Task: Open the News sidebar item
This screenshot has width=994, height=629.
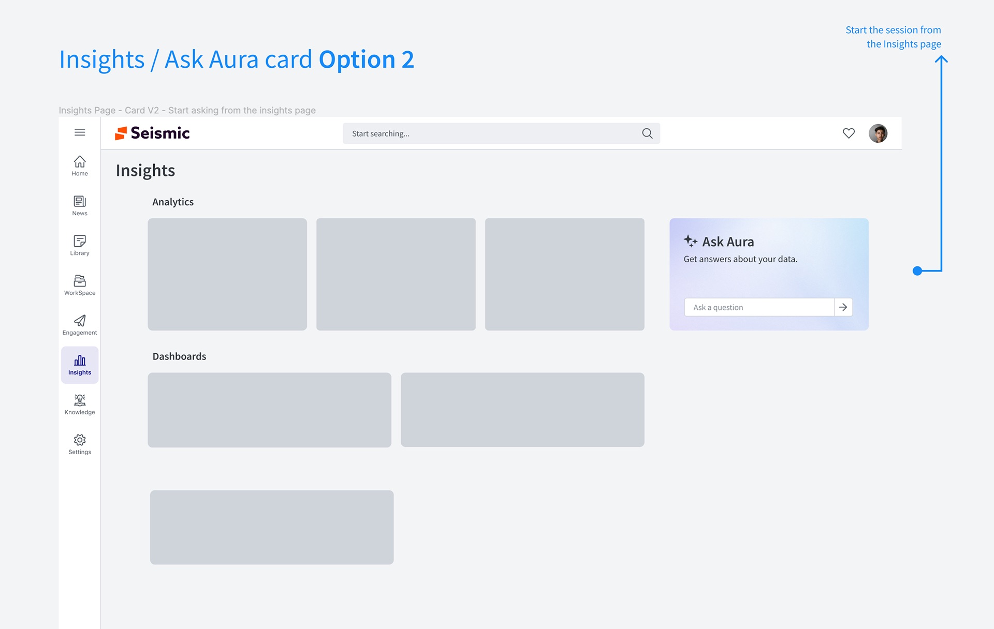Action: pyautogui.click(x=80, y=206)
